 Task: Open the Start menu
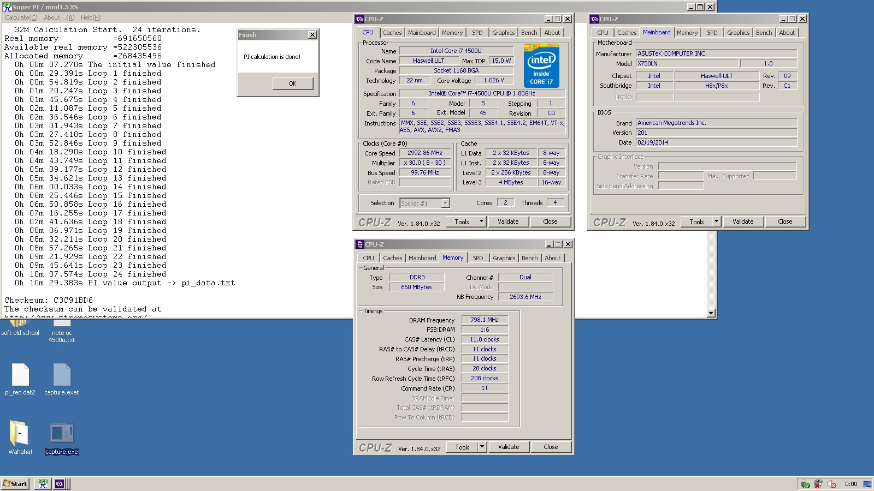[x=15, y=483]
